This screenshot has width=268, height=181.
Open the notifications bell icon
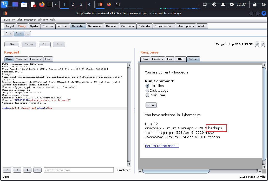[223, 4]
